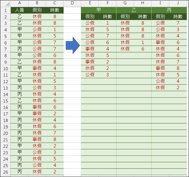Click cell A7 containing 丙
Screen dimensions: 189x177
(19, 49)
